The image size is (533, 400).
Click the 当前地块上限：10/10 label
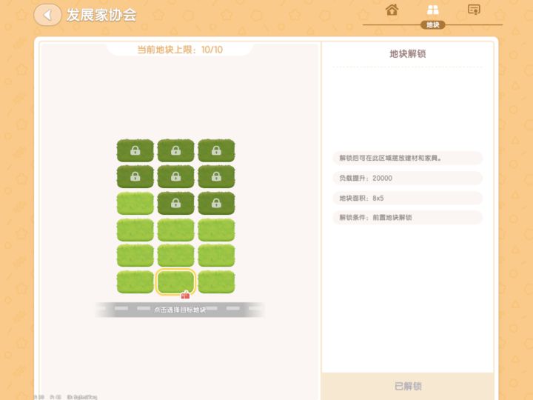pos(180,50)
